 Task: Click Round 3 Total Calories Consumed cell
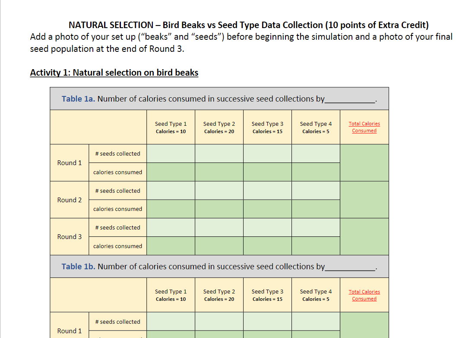364,236
